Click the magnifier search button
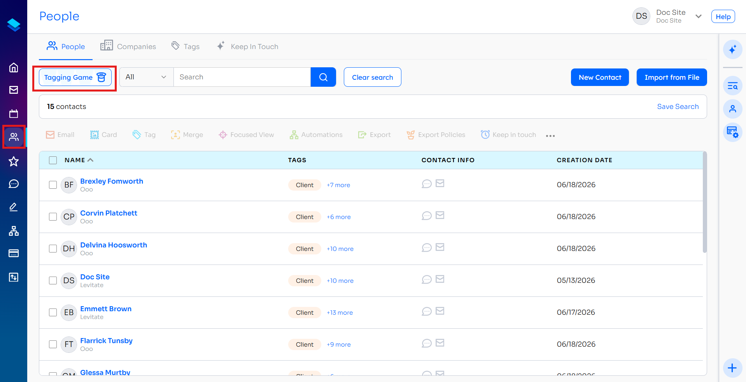This screenshot has height=382, width=746. click(x=323, y=77)
